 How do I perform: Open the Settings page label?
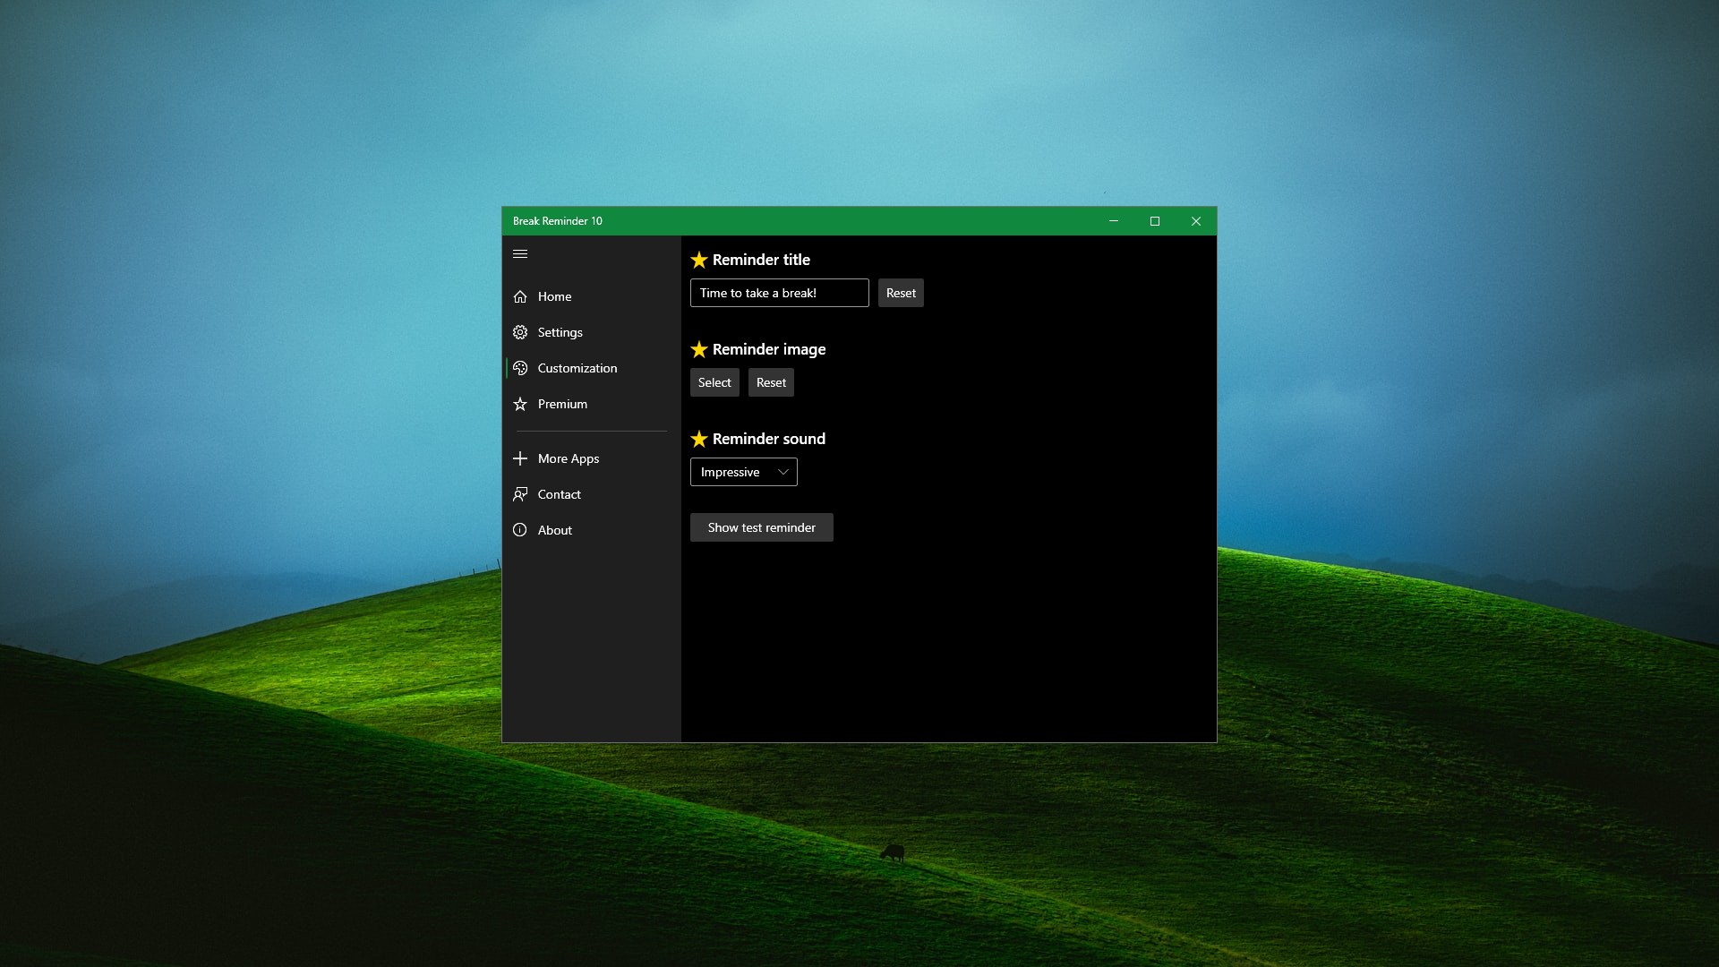point(560,332)
